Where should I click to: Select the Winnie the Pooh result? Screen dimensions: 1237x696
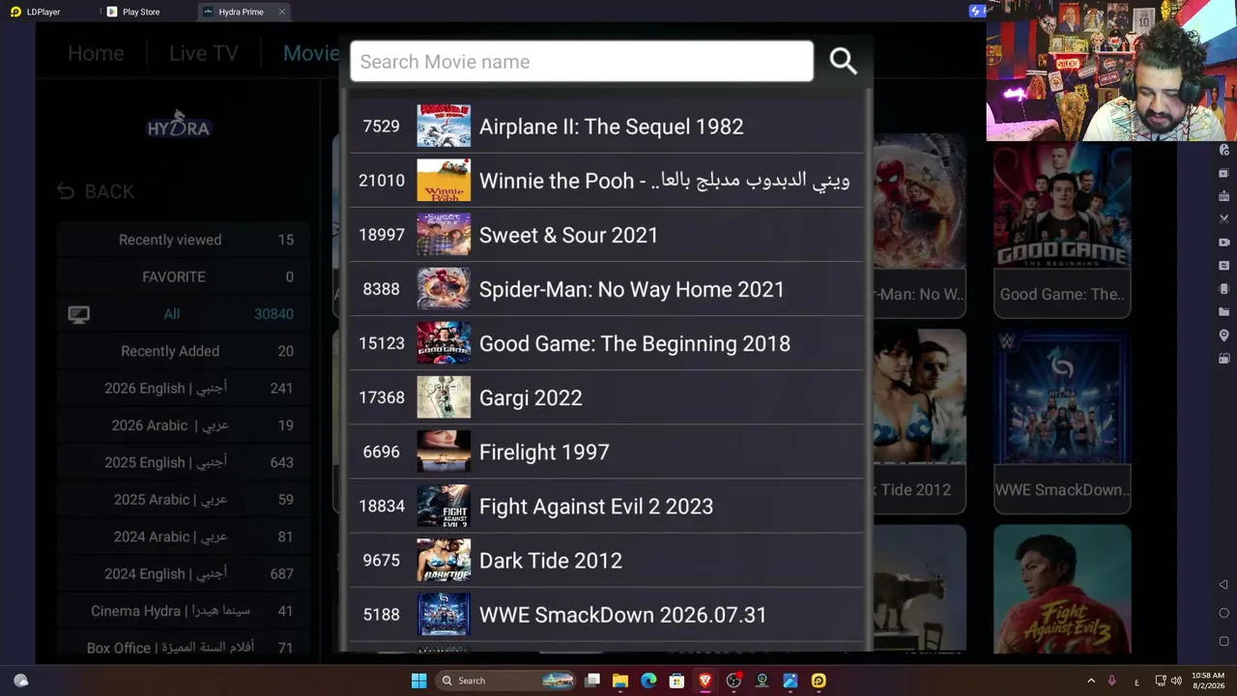(606, 181)
